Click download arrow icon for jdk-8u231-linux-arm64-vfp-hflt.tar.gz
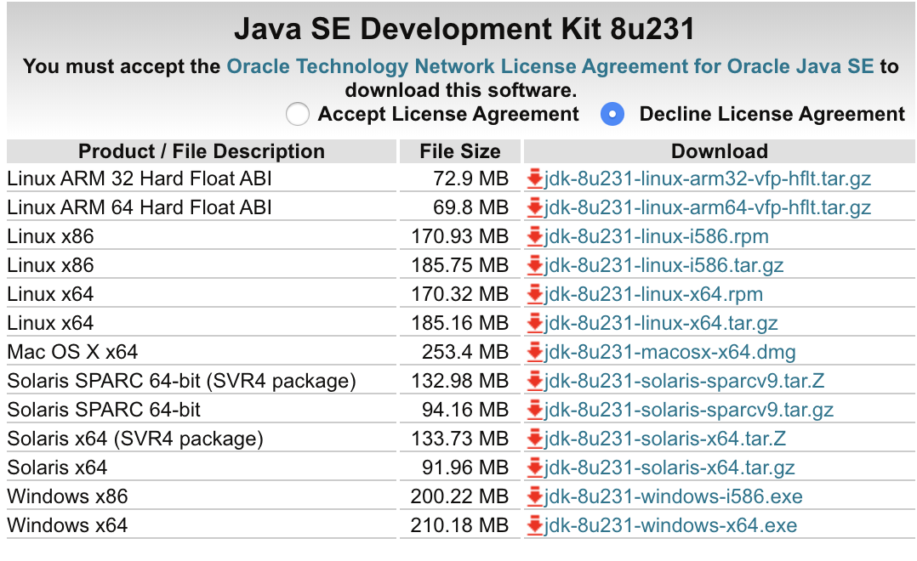 (x=534, y=207)
